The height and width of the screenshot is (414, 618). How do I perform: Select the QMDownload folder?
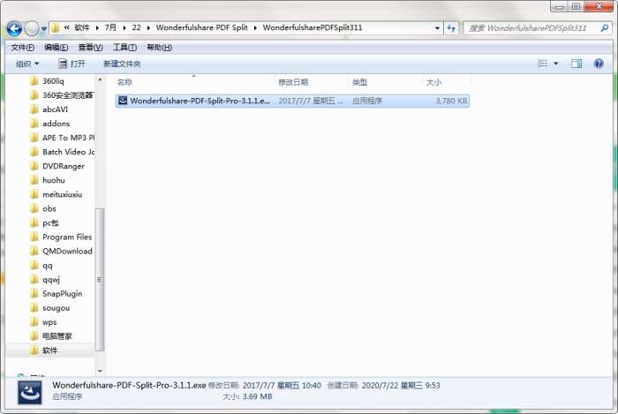62,252
